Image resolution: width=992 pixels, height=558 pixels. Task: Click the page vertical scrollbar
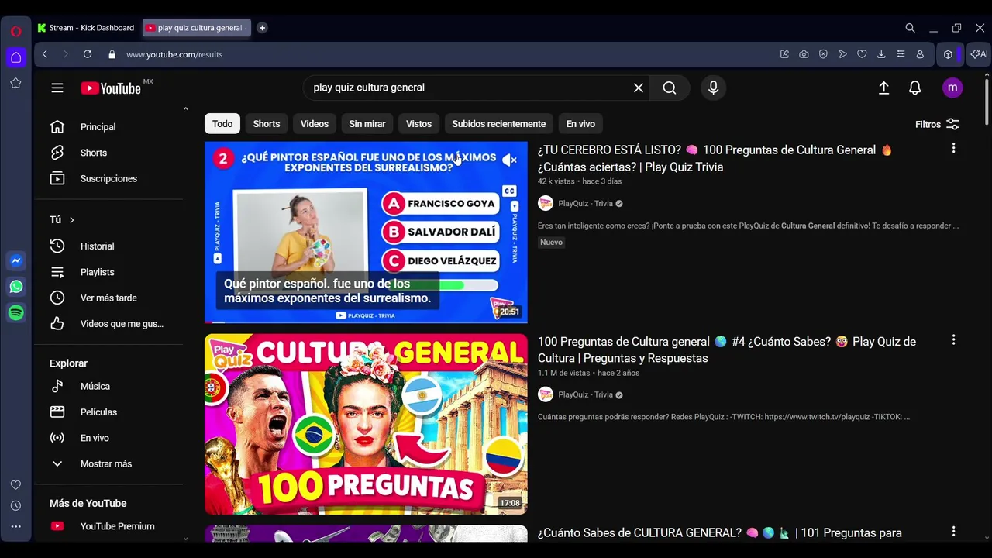point(986,101)
